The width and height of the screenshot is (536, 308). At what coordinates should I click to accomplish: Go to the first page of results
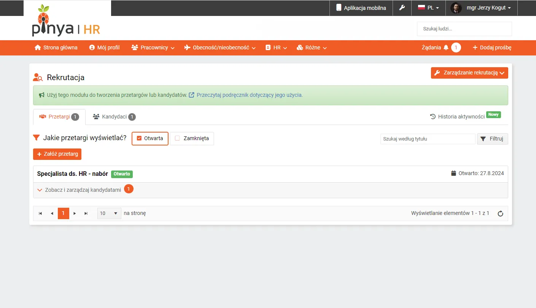40,213
